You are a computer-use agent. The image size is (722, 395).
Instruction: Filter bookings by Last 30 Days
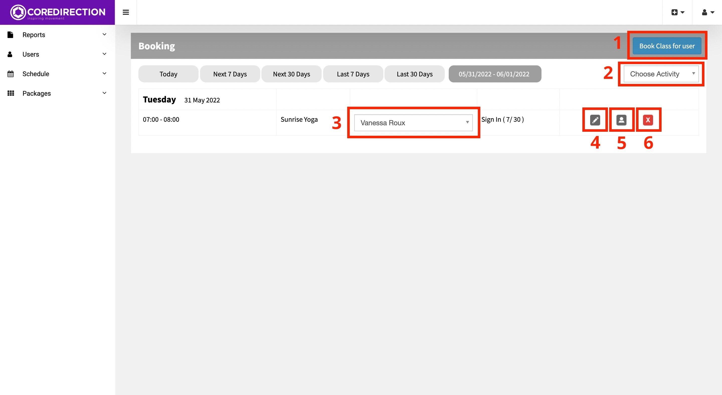tap(415, 74)
